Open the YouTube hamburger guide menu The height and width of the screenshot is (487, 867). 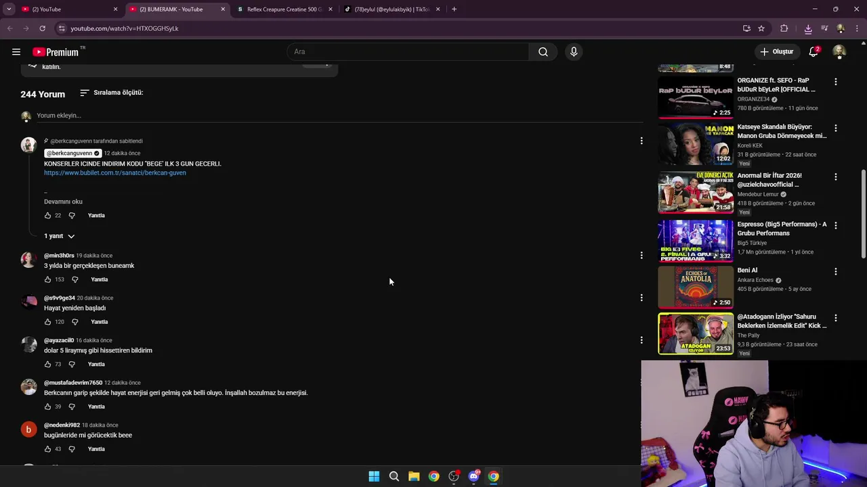tap(16, 51)
